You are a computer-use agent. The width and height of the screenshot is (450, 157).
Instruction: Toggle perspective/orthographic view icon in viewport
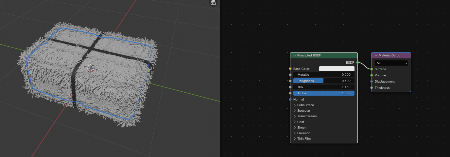pos(213,3)
